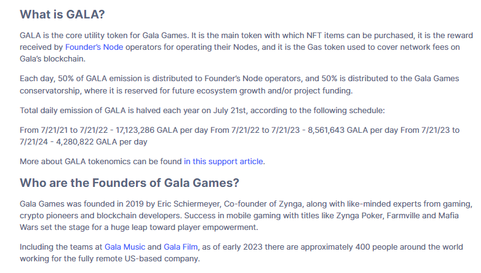The height and width of the screenshot is (273, 481).
Task: Click the text 'Gala's blockchain.'
Action: (52, 59)
